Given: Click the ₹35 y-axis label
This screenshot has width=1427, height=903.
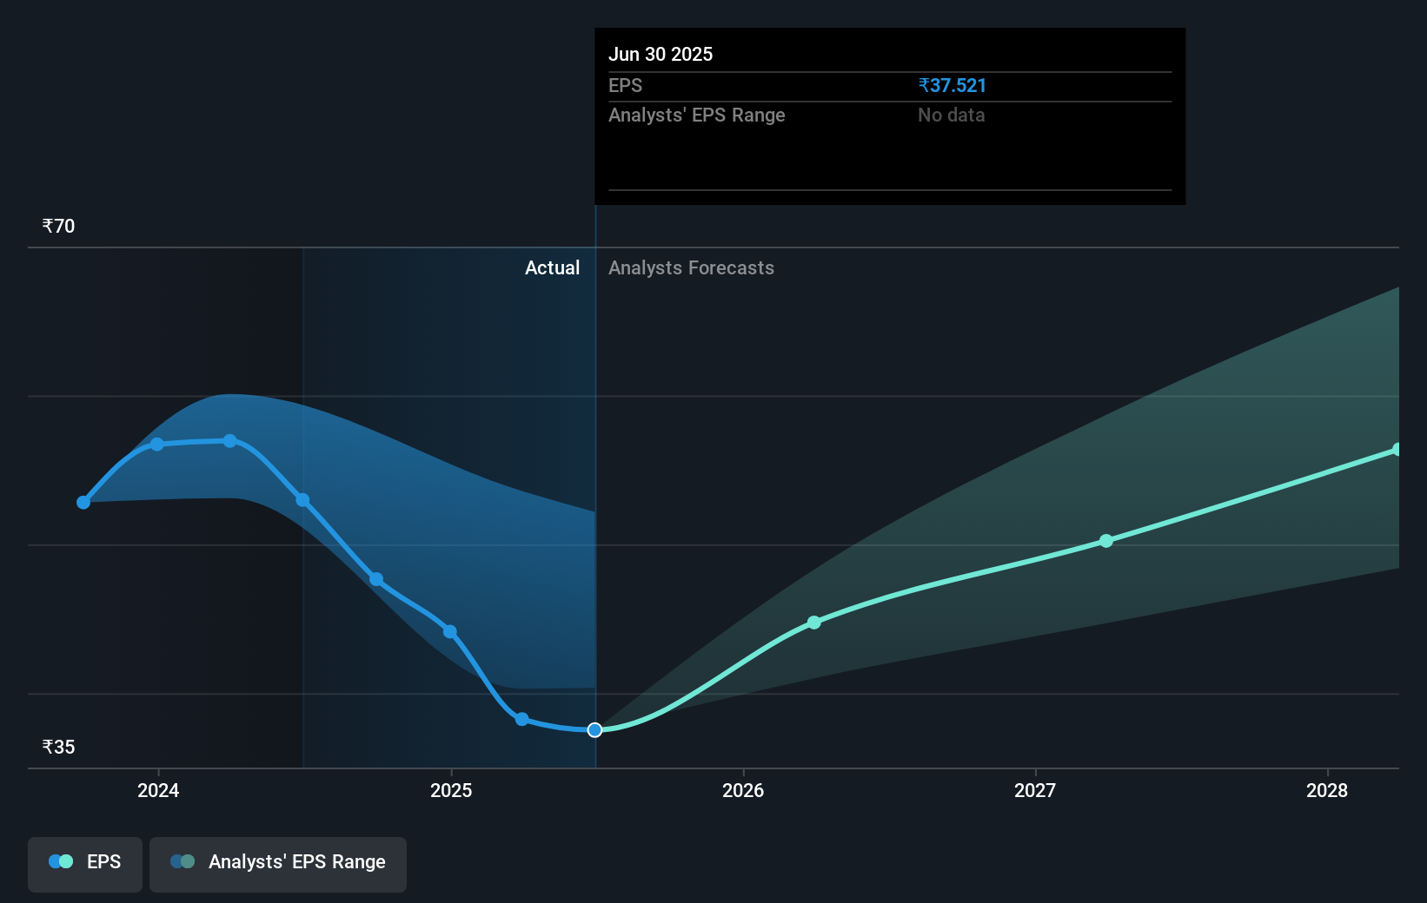Looking at the screenshot, I should coord(58,748).
